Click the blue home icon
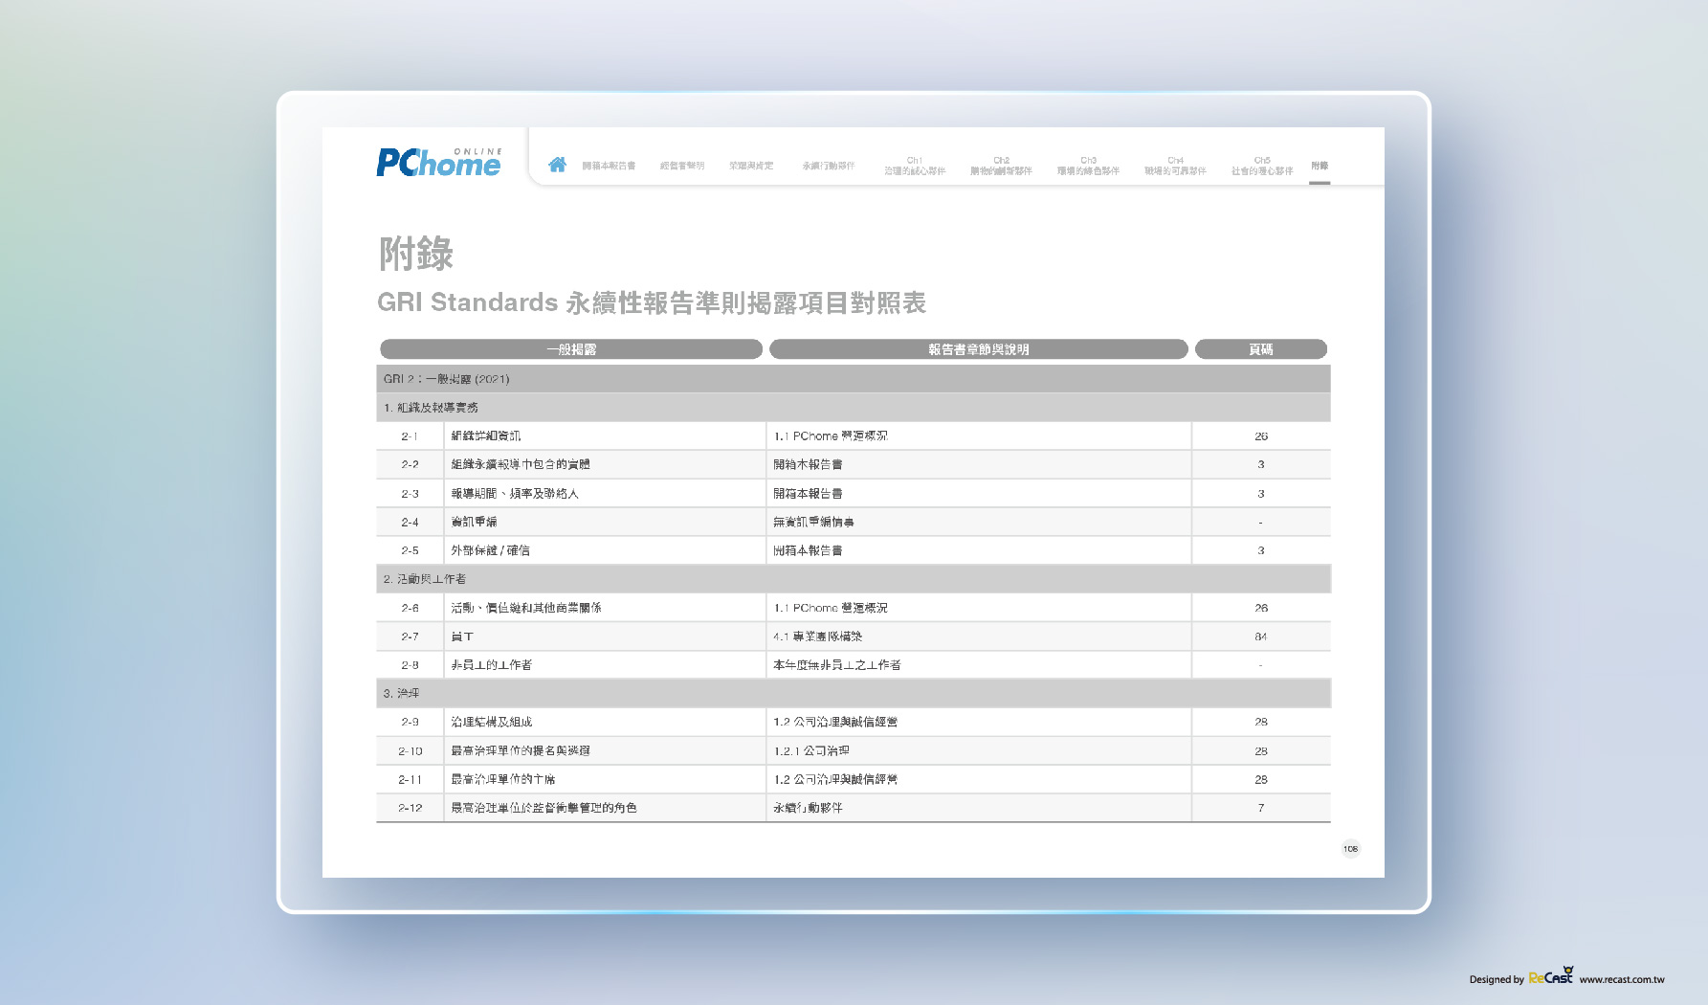This screenshot has height=1005, width=1708. [x=557, y=165]
